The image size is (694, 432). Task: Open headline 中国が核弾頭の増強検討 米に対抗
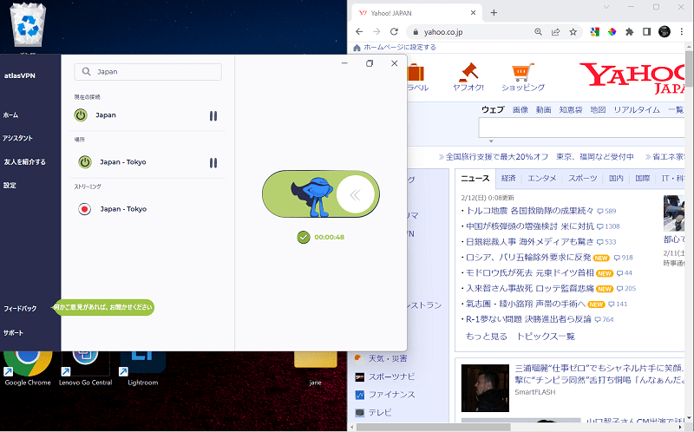[530, 226]
